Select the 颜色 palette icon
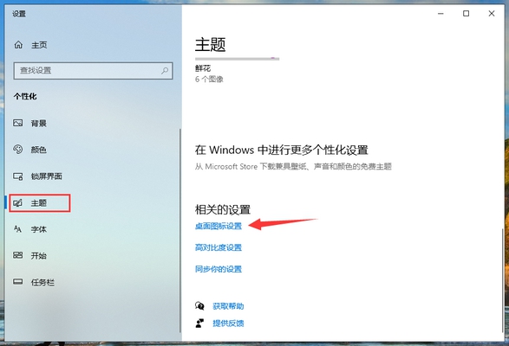Screen dimensions: 509x346 coord(18,150)
